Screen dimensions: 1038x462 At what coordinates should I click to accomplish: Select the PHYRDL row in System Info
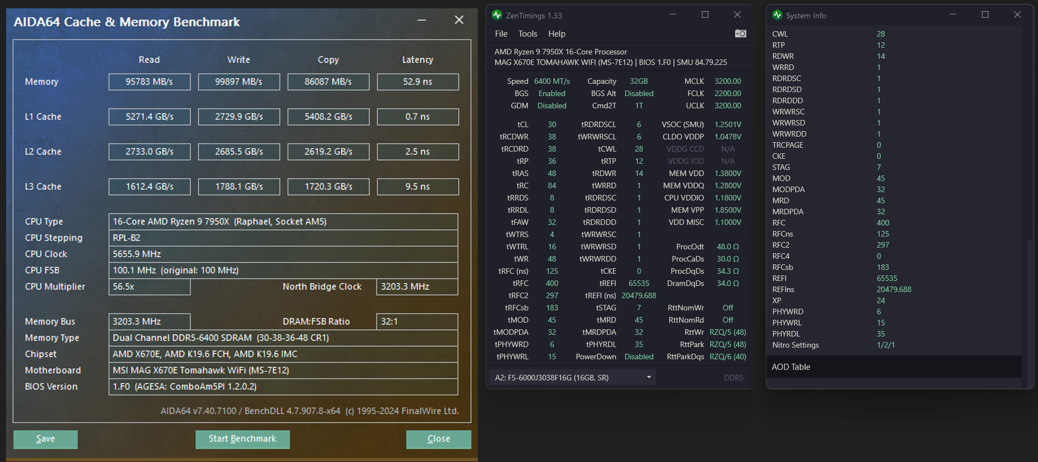(x=894, y=334)
